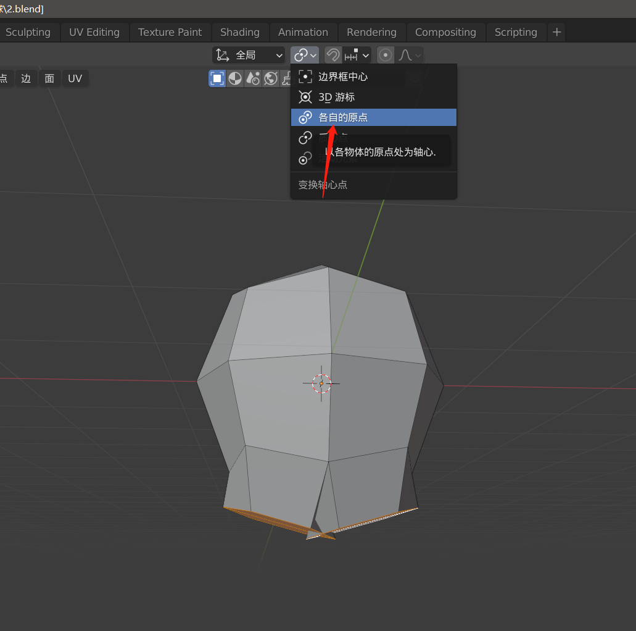636x631 pixels.
Task: Click the 3D cursor pivot icon
Action: pos(305,97)
